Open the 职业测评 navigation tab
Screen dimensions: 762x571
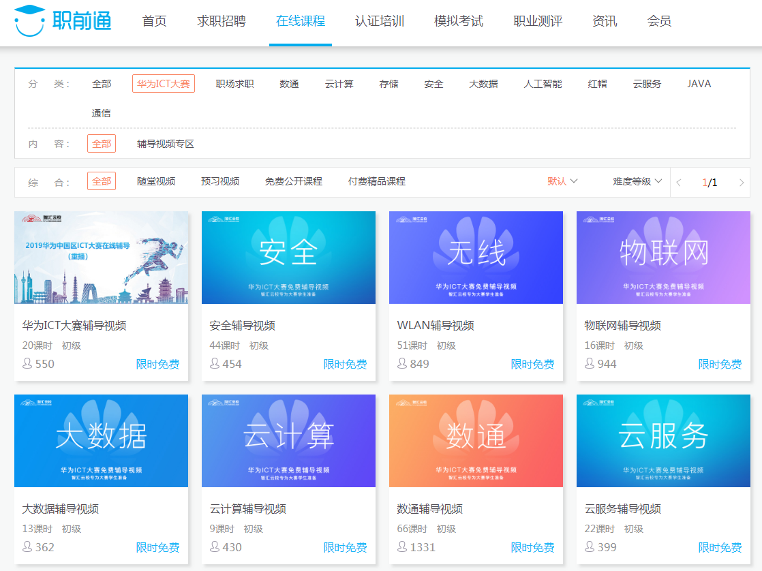click(538, 21)
